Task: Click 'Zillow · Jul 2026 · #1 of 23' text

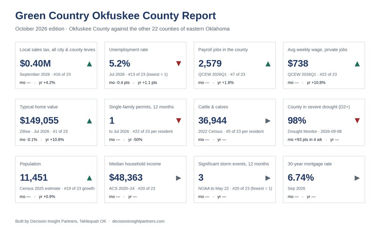Action: (44, 131)
